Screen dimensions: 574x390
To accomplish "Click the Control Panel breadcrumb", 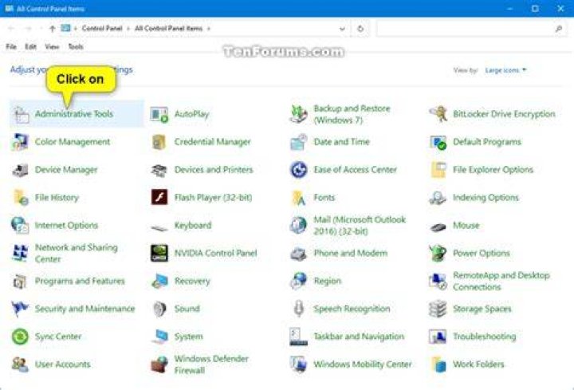I will coord(102,28).
